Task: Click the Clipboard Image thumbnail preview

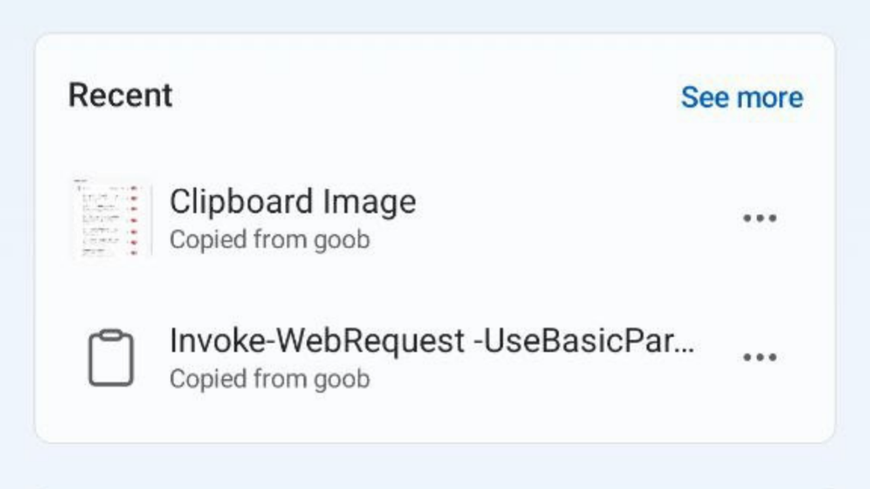Action: point(110,219)
